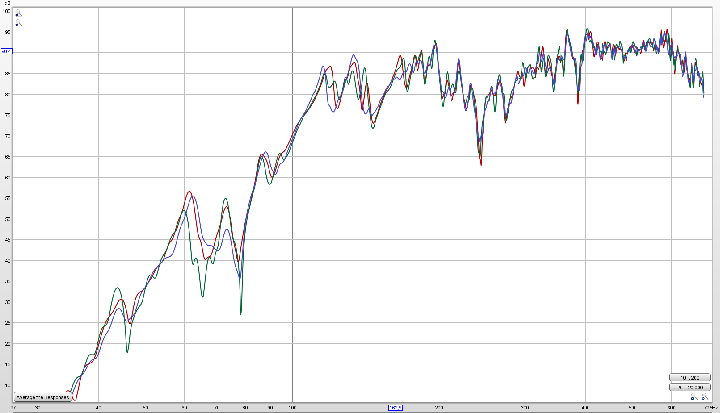Image resolution: width=720 pixels, height=413 pixels.
Task: Click the 200 label on the frequency axis
Action: click(x=439, y=408)
